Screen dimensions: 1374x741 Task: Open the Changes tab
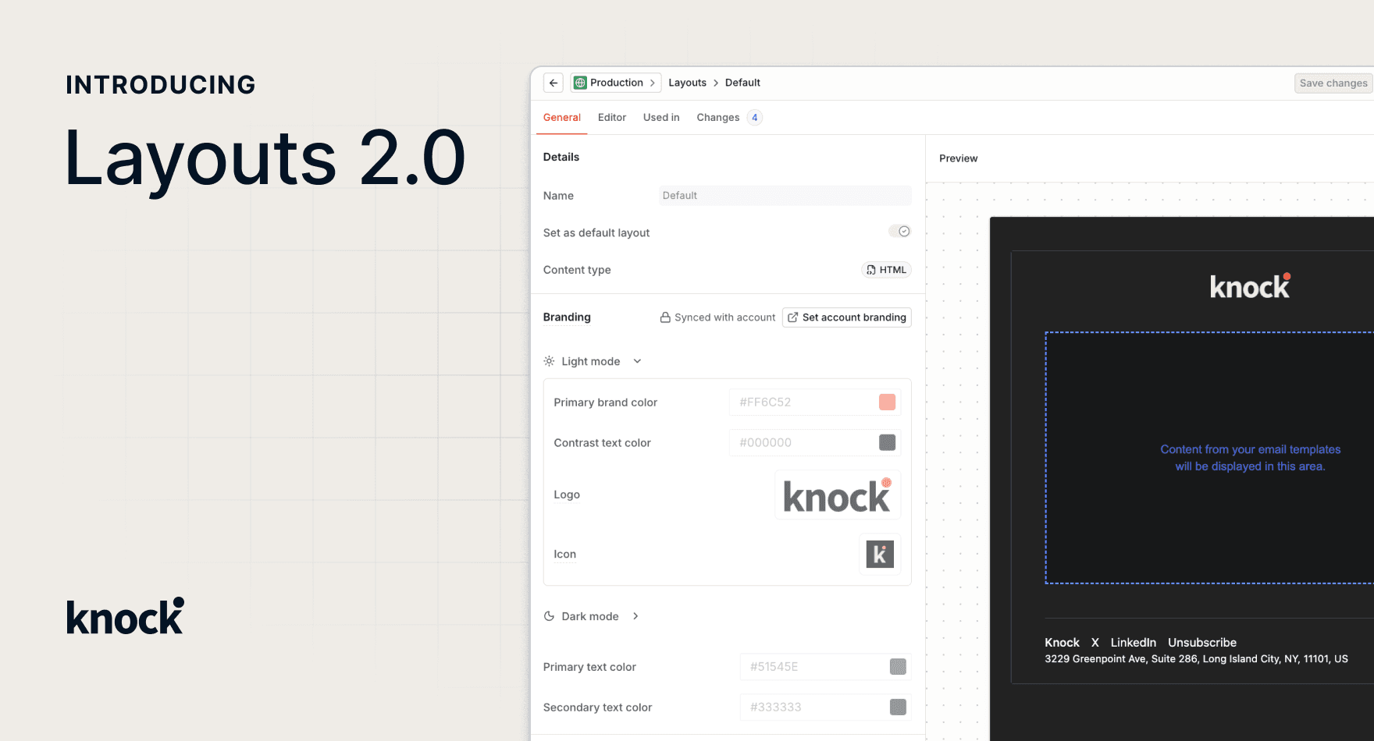(718, 118)
